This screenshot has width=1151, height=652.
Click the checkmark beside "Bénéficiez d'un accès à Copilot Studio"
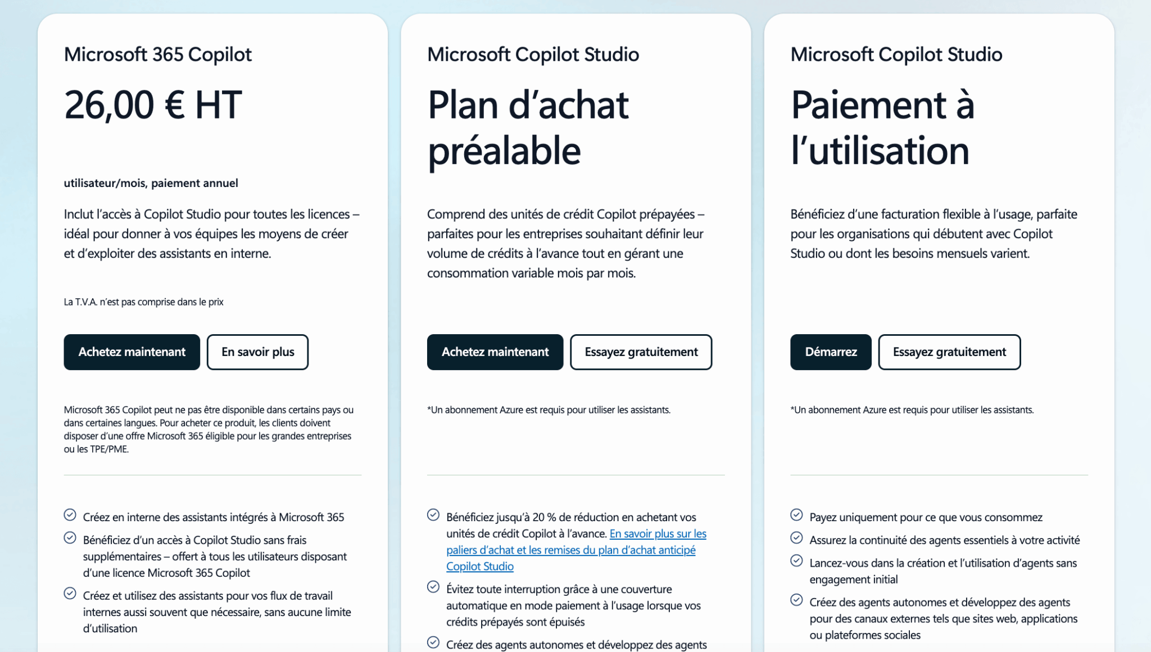pos(70,537)
